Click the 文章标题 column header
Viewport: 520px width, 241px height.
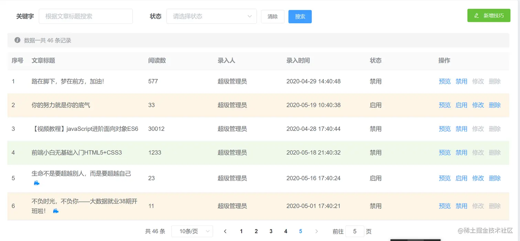coord(43,60)
